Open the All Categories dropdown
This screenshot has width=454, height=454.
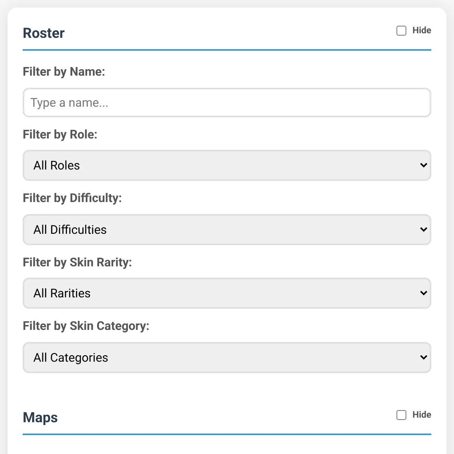click(227, 358)
